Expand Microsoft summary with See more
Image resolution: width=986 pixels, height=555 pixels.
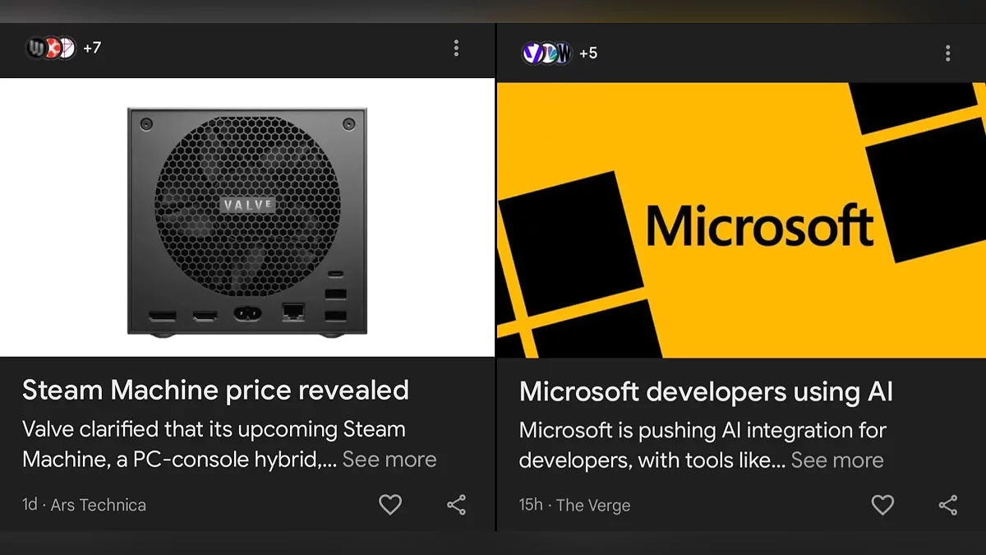[836, 460]
